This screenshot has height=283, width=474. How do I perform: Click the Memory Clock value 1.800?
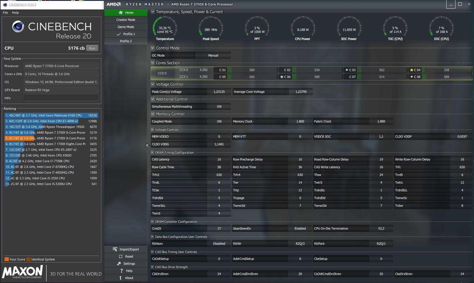(300, 121)
